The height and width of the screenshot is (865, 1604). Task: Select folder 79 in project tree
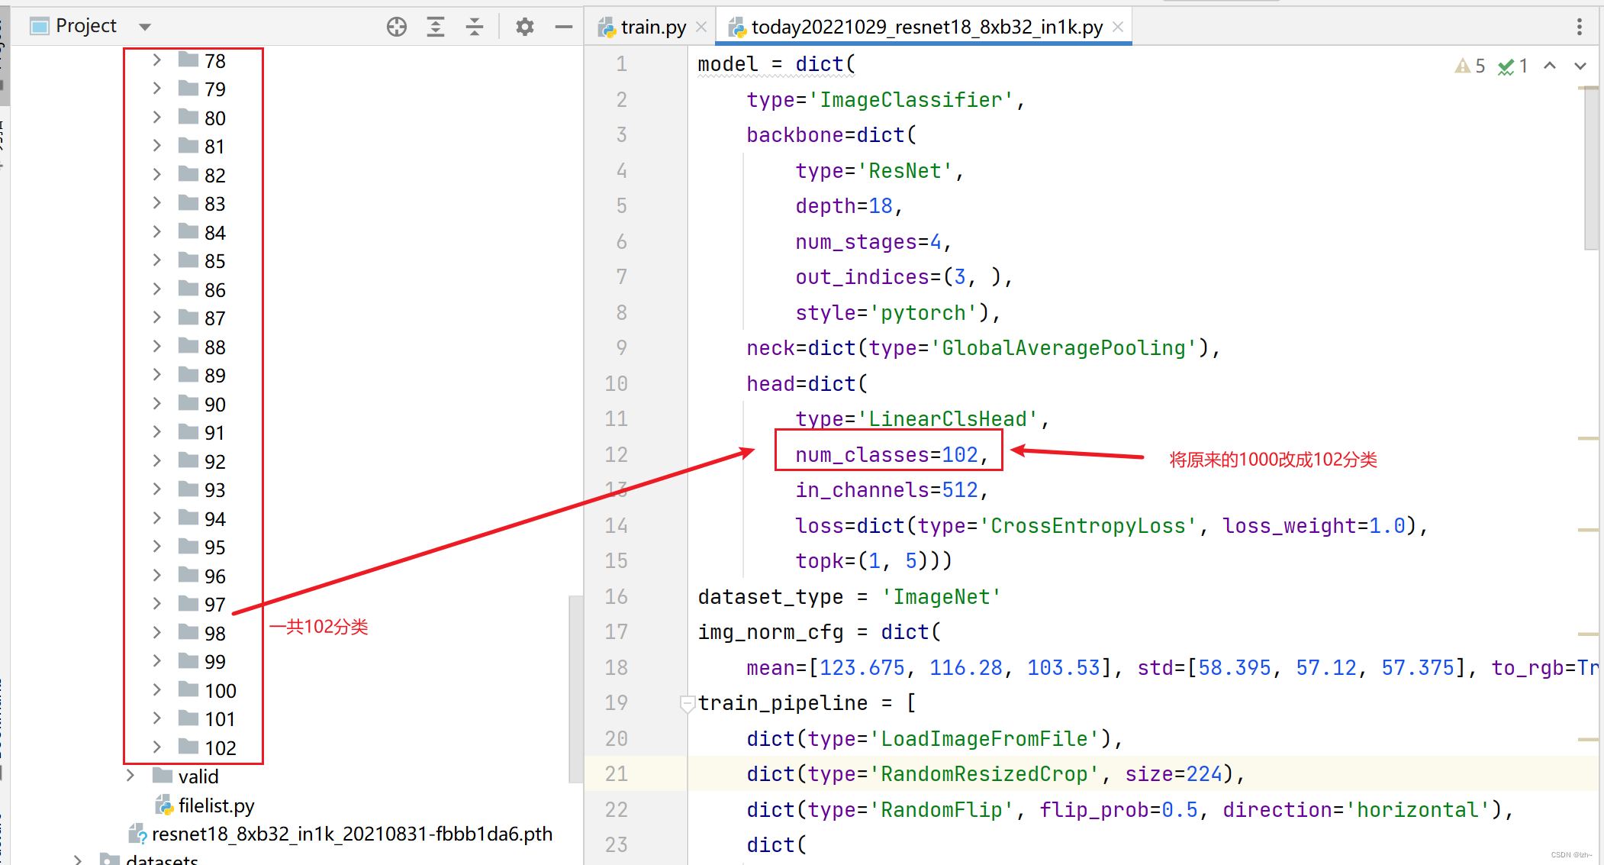215,89
